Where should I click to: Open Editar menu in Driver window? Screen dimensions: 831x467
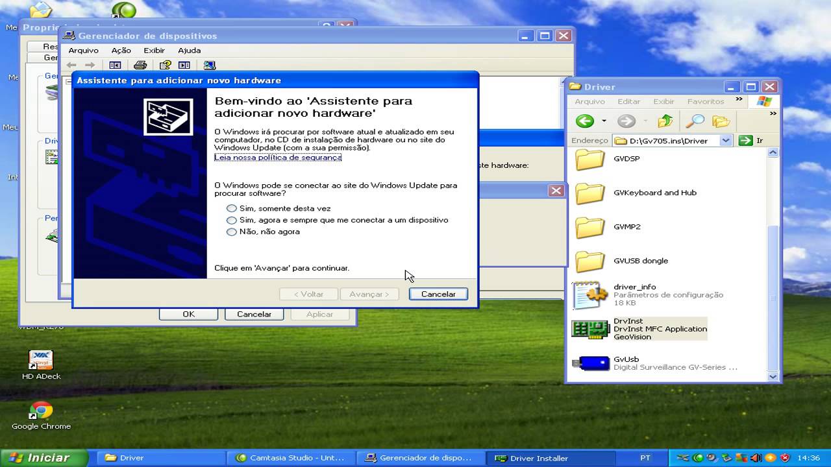(x=629, y=101)
